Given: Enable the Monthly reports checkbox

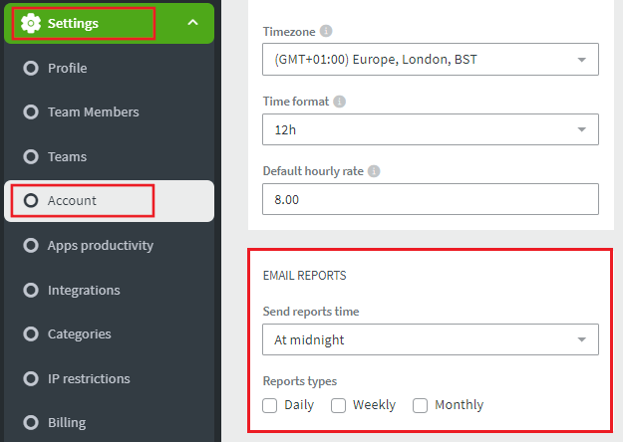Looking at the screenshot, I should [420, 405].
